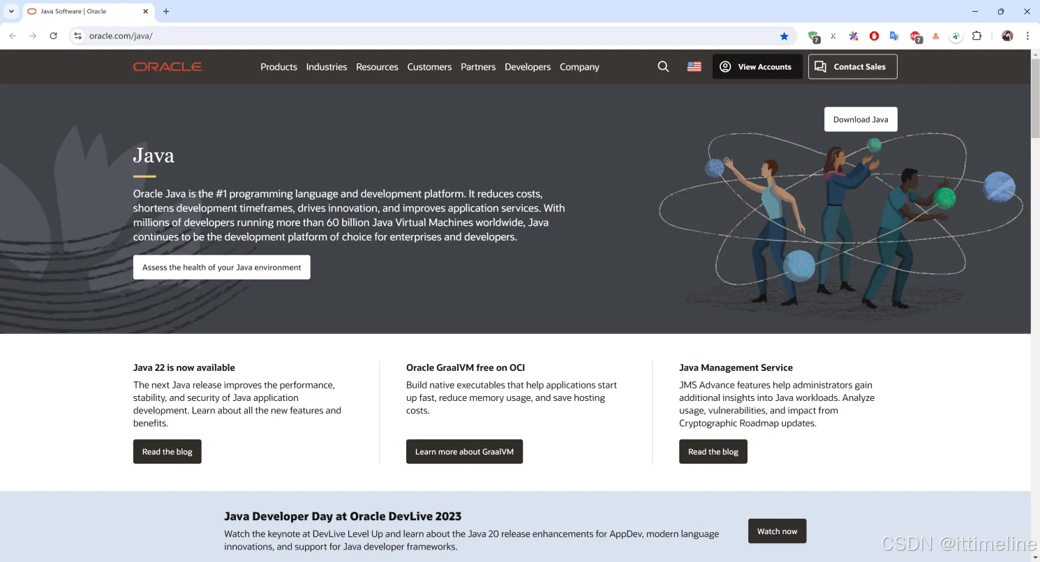Click Assess the health of your Java environment
1040x562 pixels.
coord(222,267)
